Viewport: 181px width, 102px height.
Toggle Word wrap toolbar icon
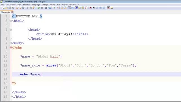(70, 8)
